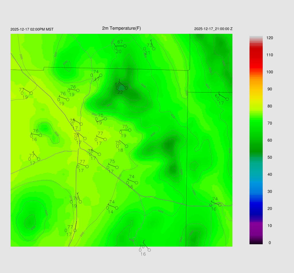Viewport: 294px width, 273px height.
Task: Select the station marker showing 73 and 21
Action: [154, 49]
